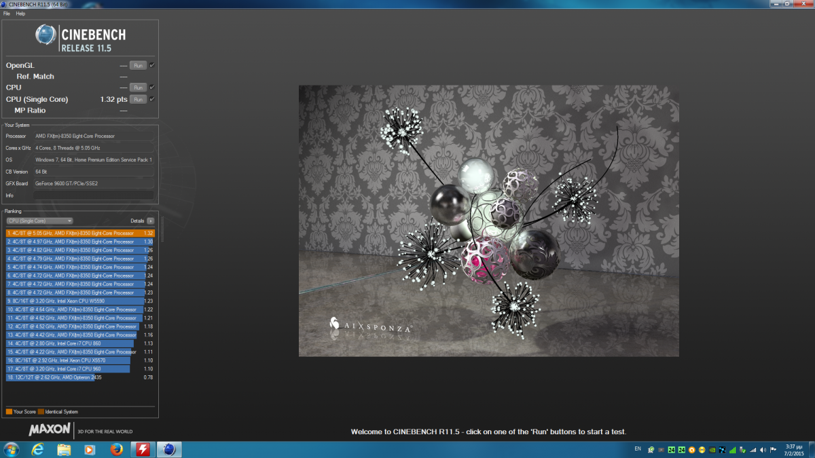Select the Processor field AMD FX-8350
815x458 pixels.
point(94,136)
